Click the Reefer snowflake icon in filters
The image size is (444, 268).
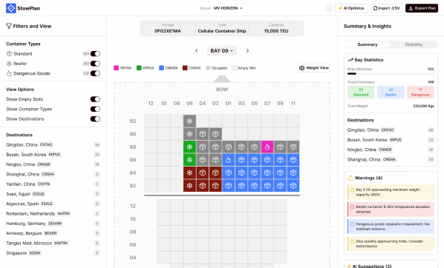click(x=9, y=64)
